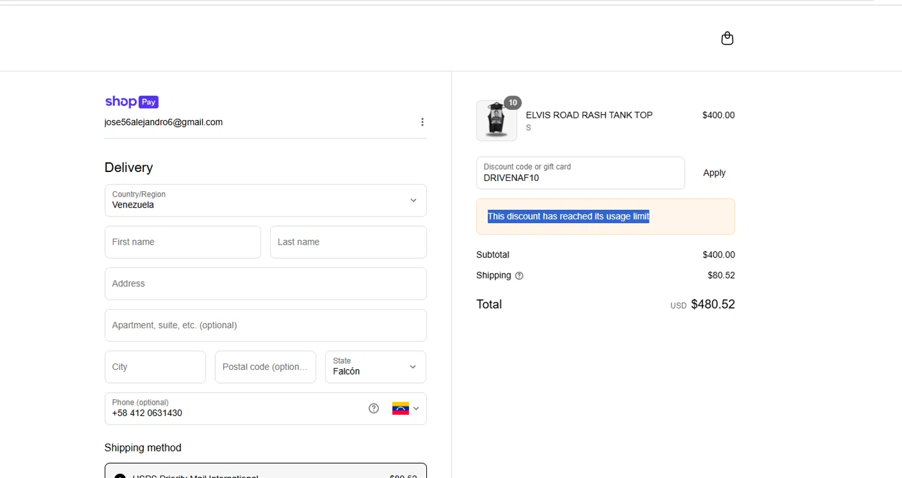
Task: Open the Venezuela flag country code selector
Action: point(405,408)
